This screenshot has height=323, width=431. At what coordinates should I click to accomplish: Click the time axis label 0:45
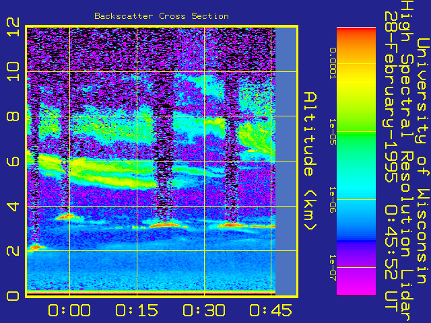coord(271,310)
